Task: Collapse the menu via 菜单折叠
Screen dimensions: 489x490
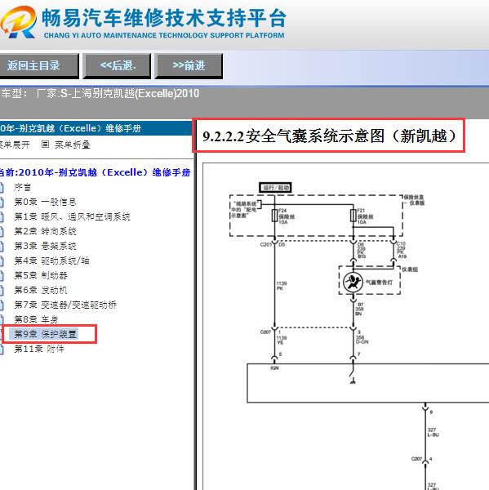Action: (73, 145)
